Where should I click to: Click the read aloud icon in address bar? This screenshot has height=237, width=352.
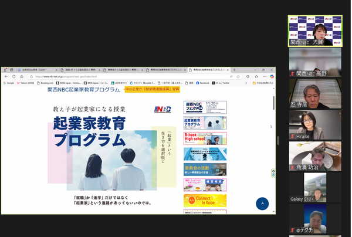pyautogui.click(x=231, y=76)
